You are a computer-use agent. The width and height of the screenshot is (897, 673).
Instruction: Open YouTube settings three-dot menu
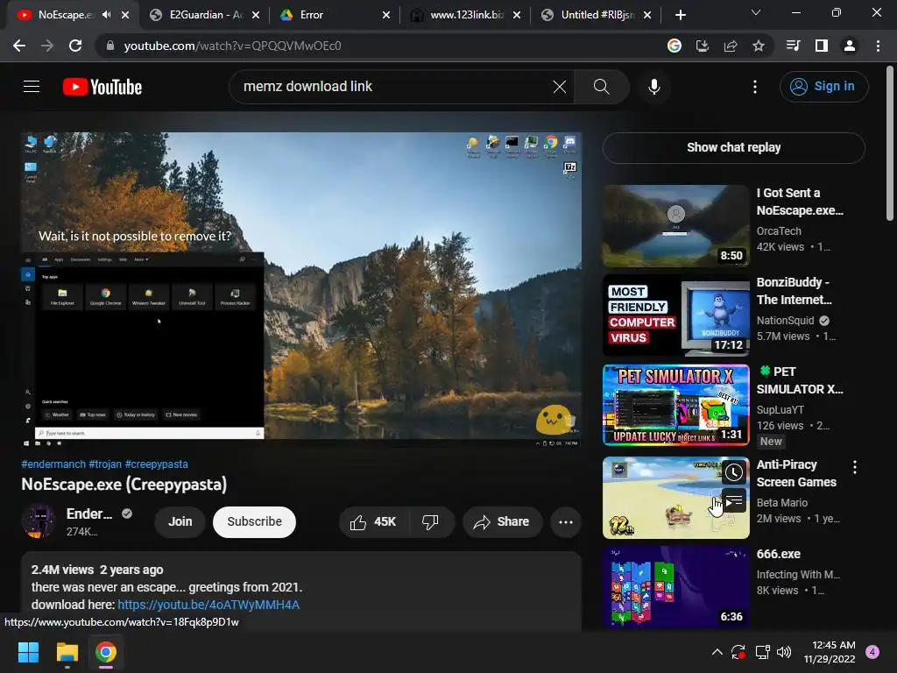click(754, 87)
